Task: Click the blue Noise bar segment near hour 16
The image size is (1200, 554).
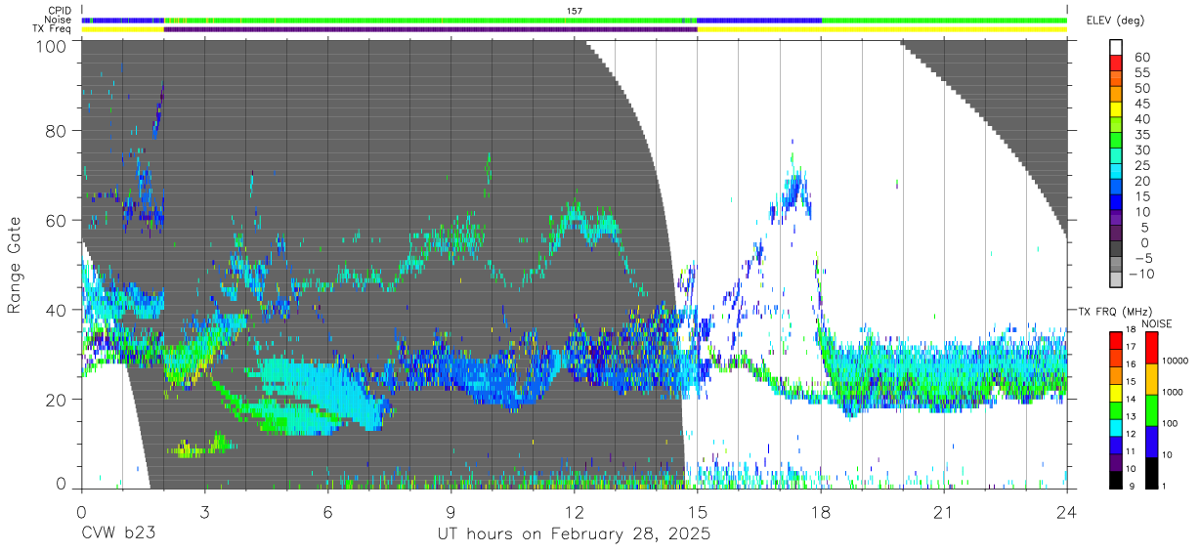Action: point(759,20)
